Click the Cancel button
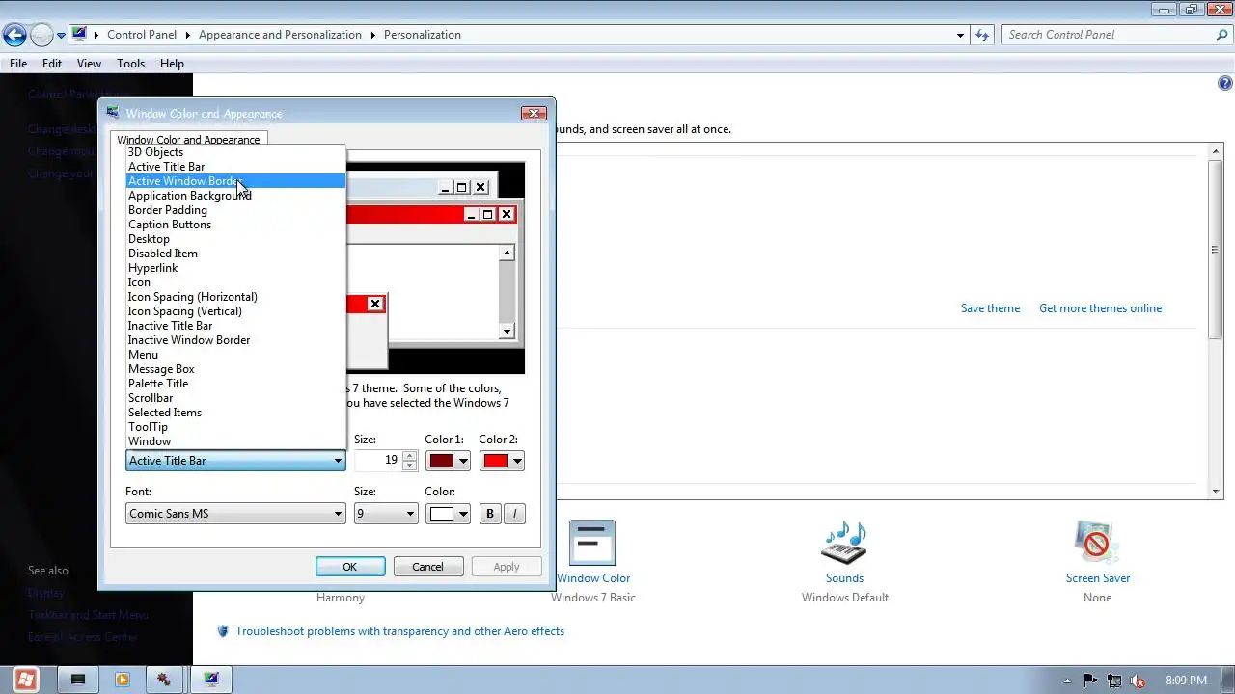The height and width of the screenshot is (694, 1235). (x=427, y=567)
